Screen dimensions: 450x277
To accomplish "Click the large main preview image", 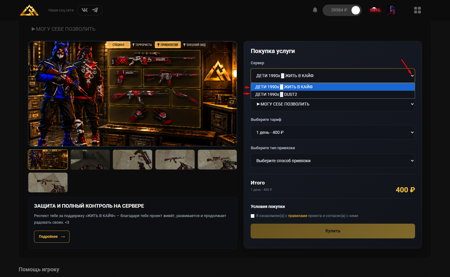I will (x=133, y=94).
